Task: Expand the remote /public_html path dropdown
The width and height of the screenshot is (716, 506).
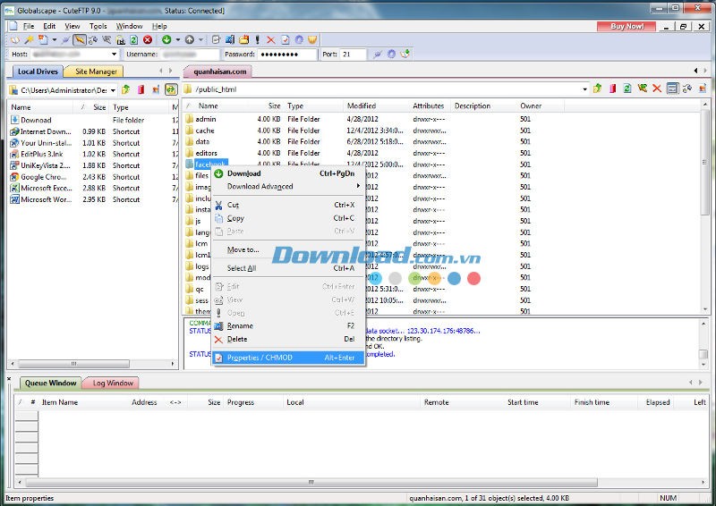Action: [x=584, y=89]
